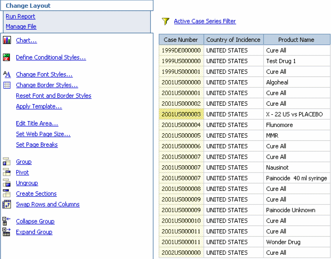
Task: Select the Case Number column header
Action: pyautogui.click(x=181, y=39)
